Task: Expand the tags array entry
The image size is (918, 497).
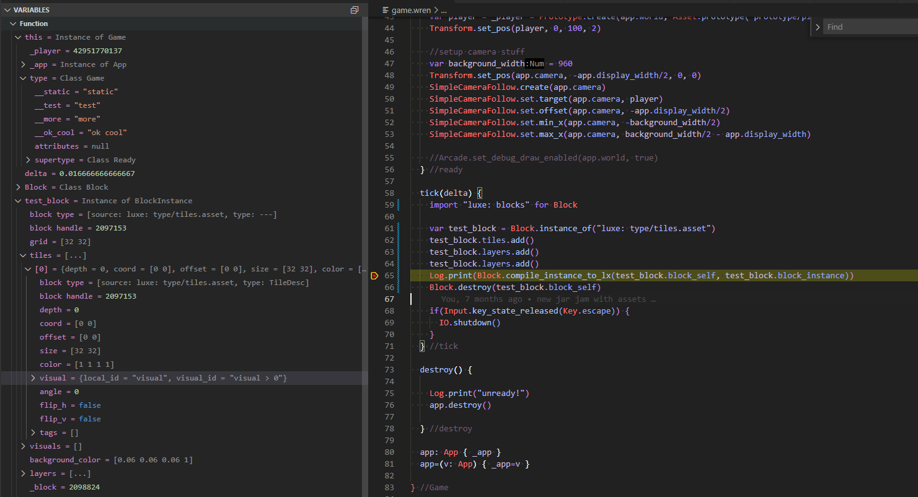Action: (x=33, y=433)
